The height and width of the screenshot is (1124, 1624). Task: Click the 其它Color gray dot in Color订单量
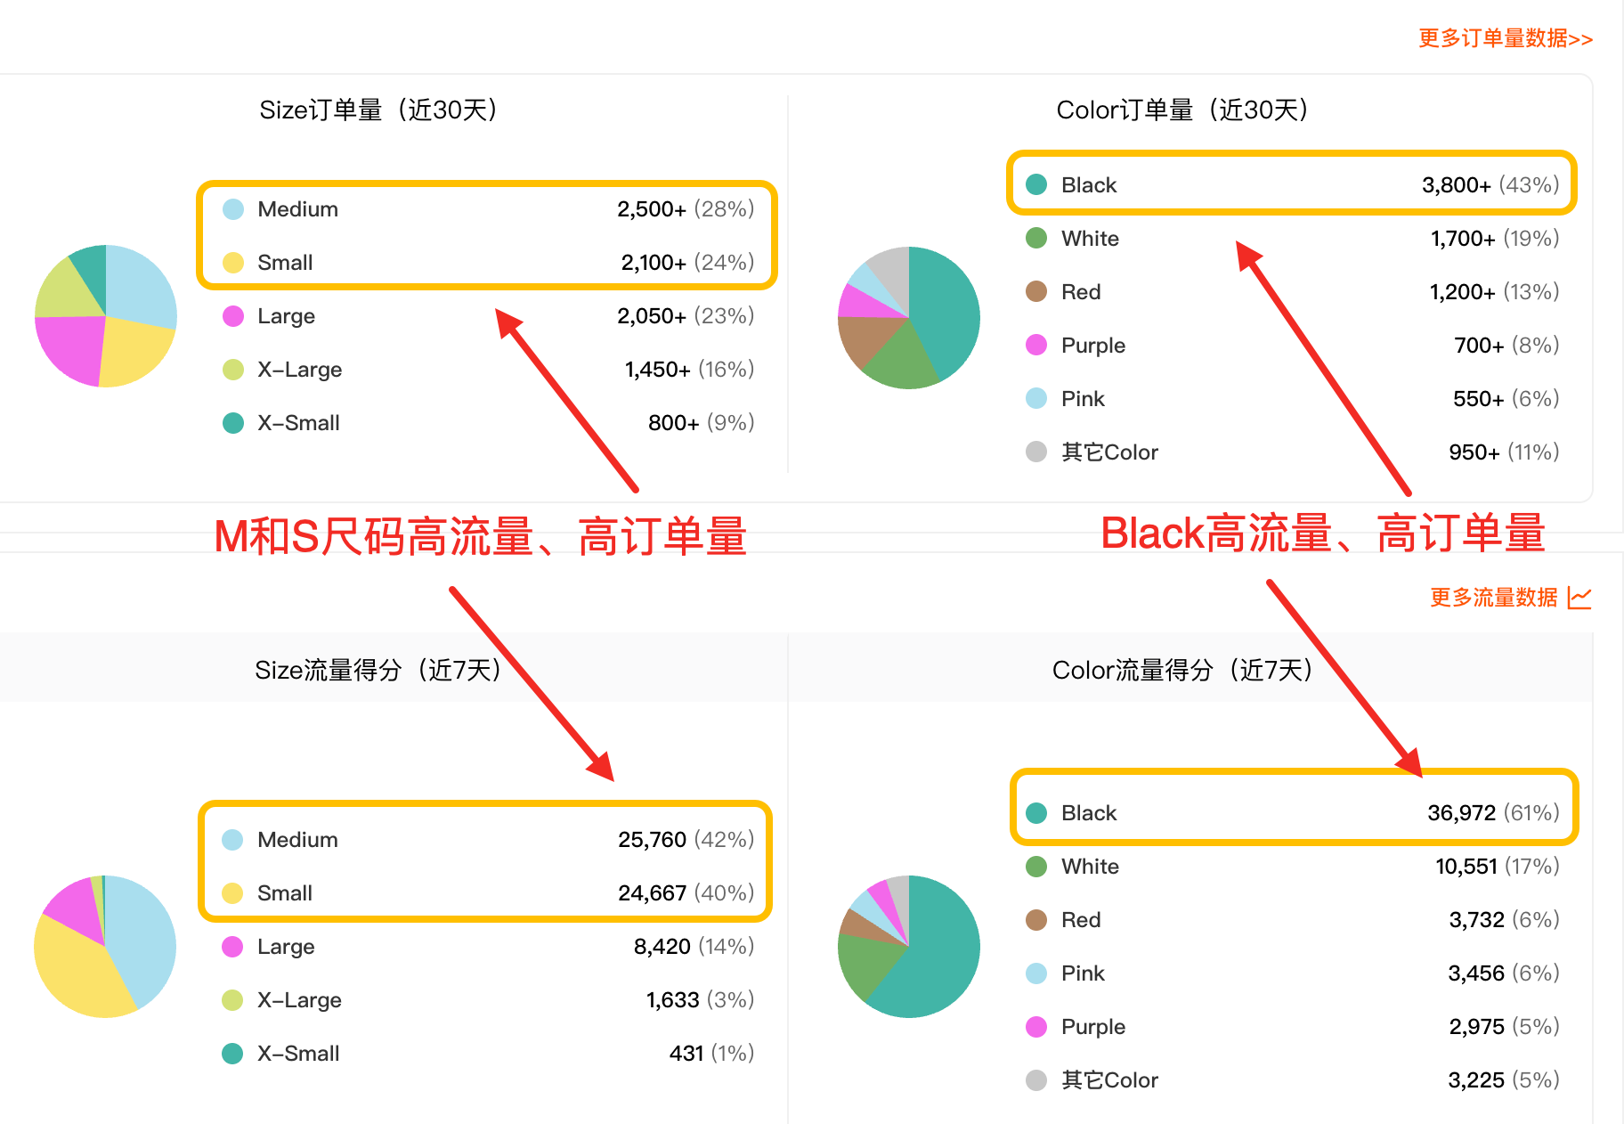point(1036,452)
